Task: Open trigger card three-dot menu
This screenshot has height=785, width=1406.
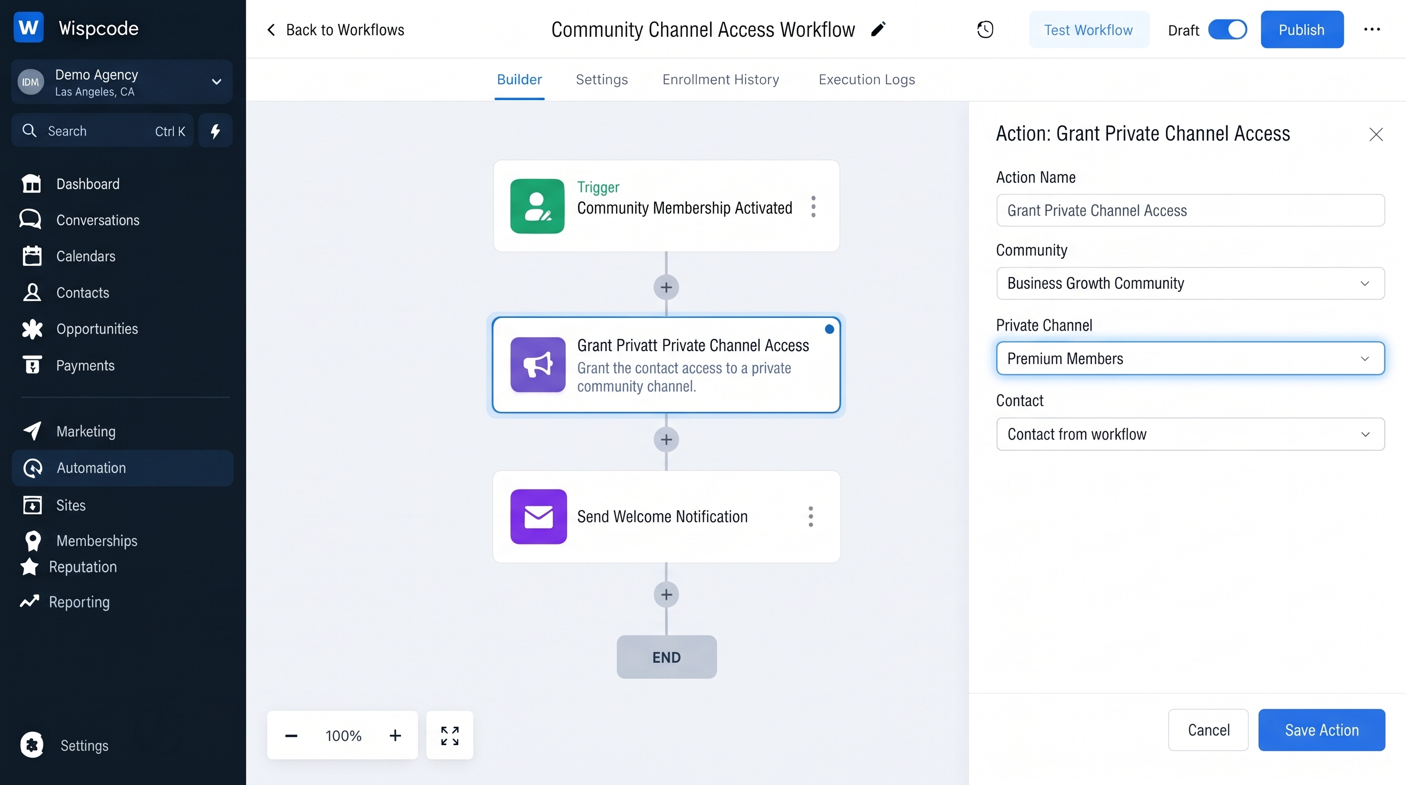Action: click(x=813, y=206)
